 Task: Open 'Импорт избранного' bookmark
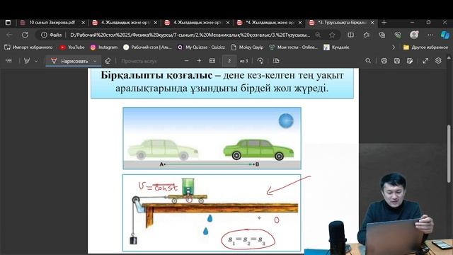tap(28, 47)
